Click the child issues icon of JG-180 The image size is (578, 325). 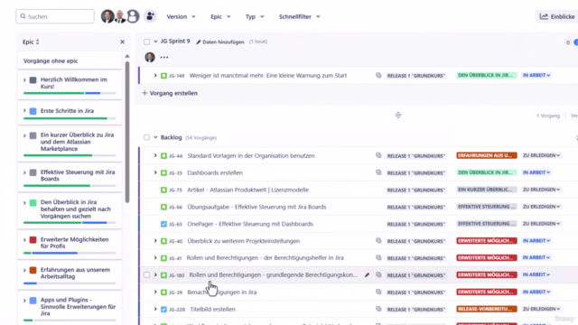coord(378,274)
